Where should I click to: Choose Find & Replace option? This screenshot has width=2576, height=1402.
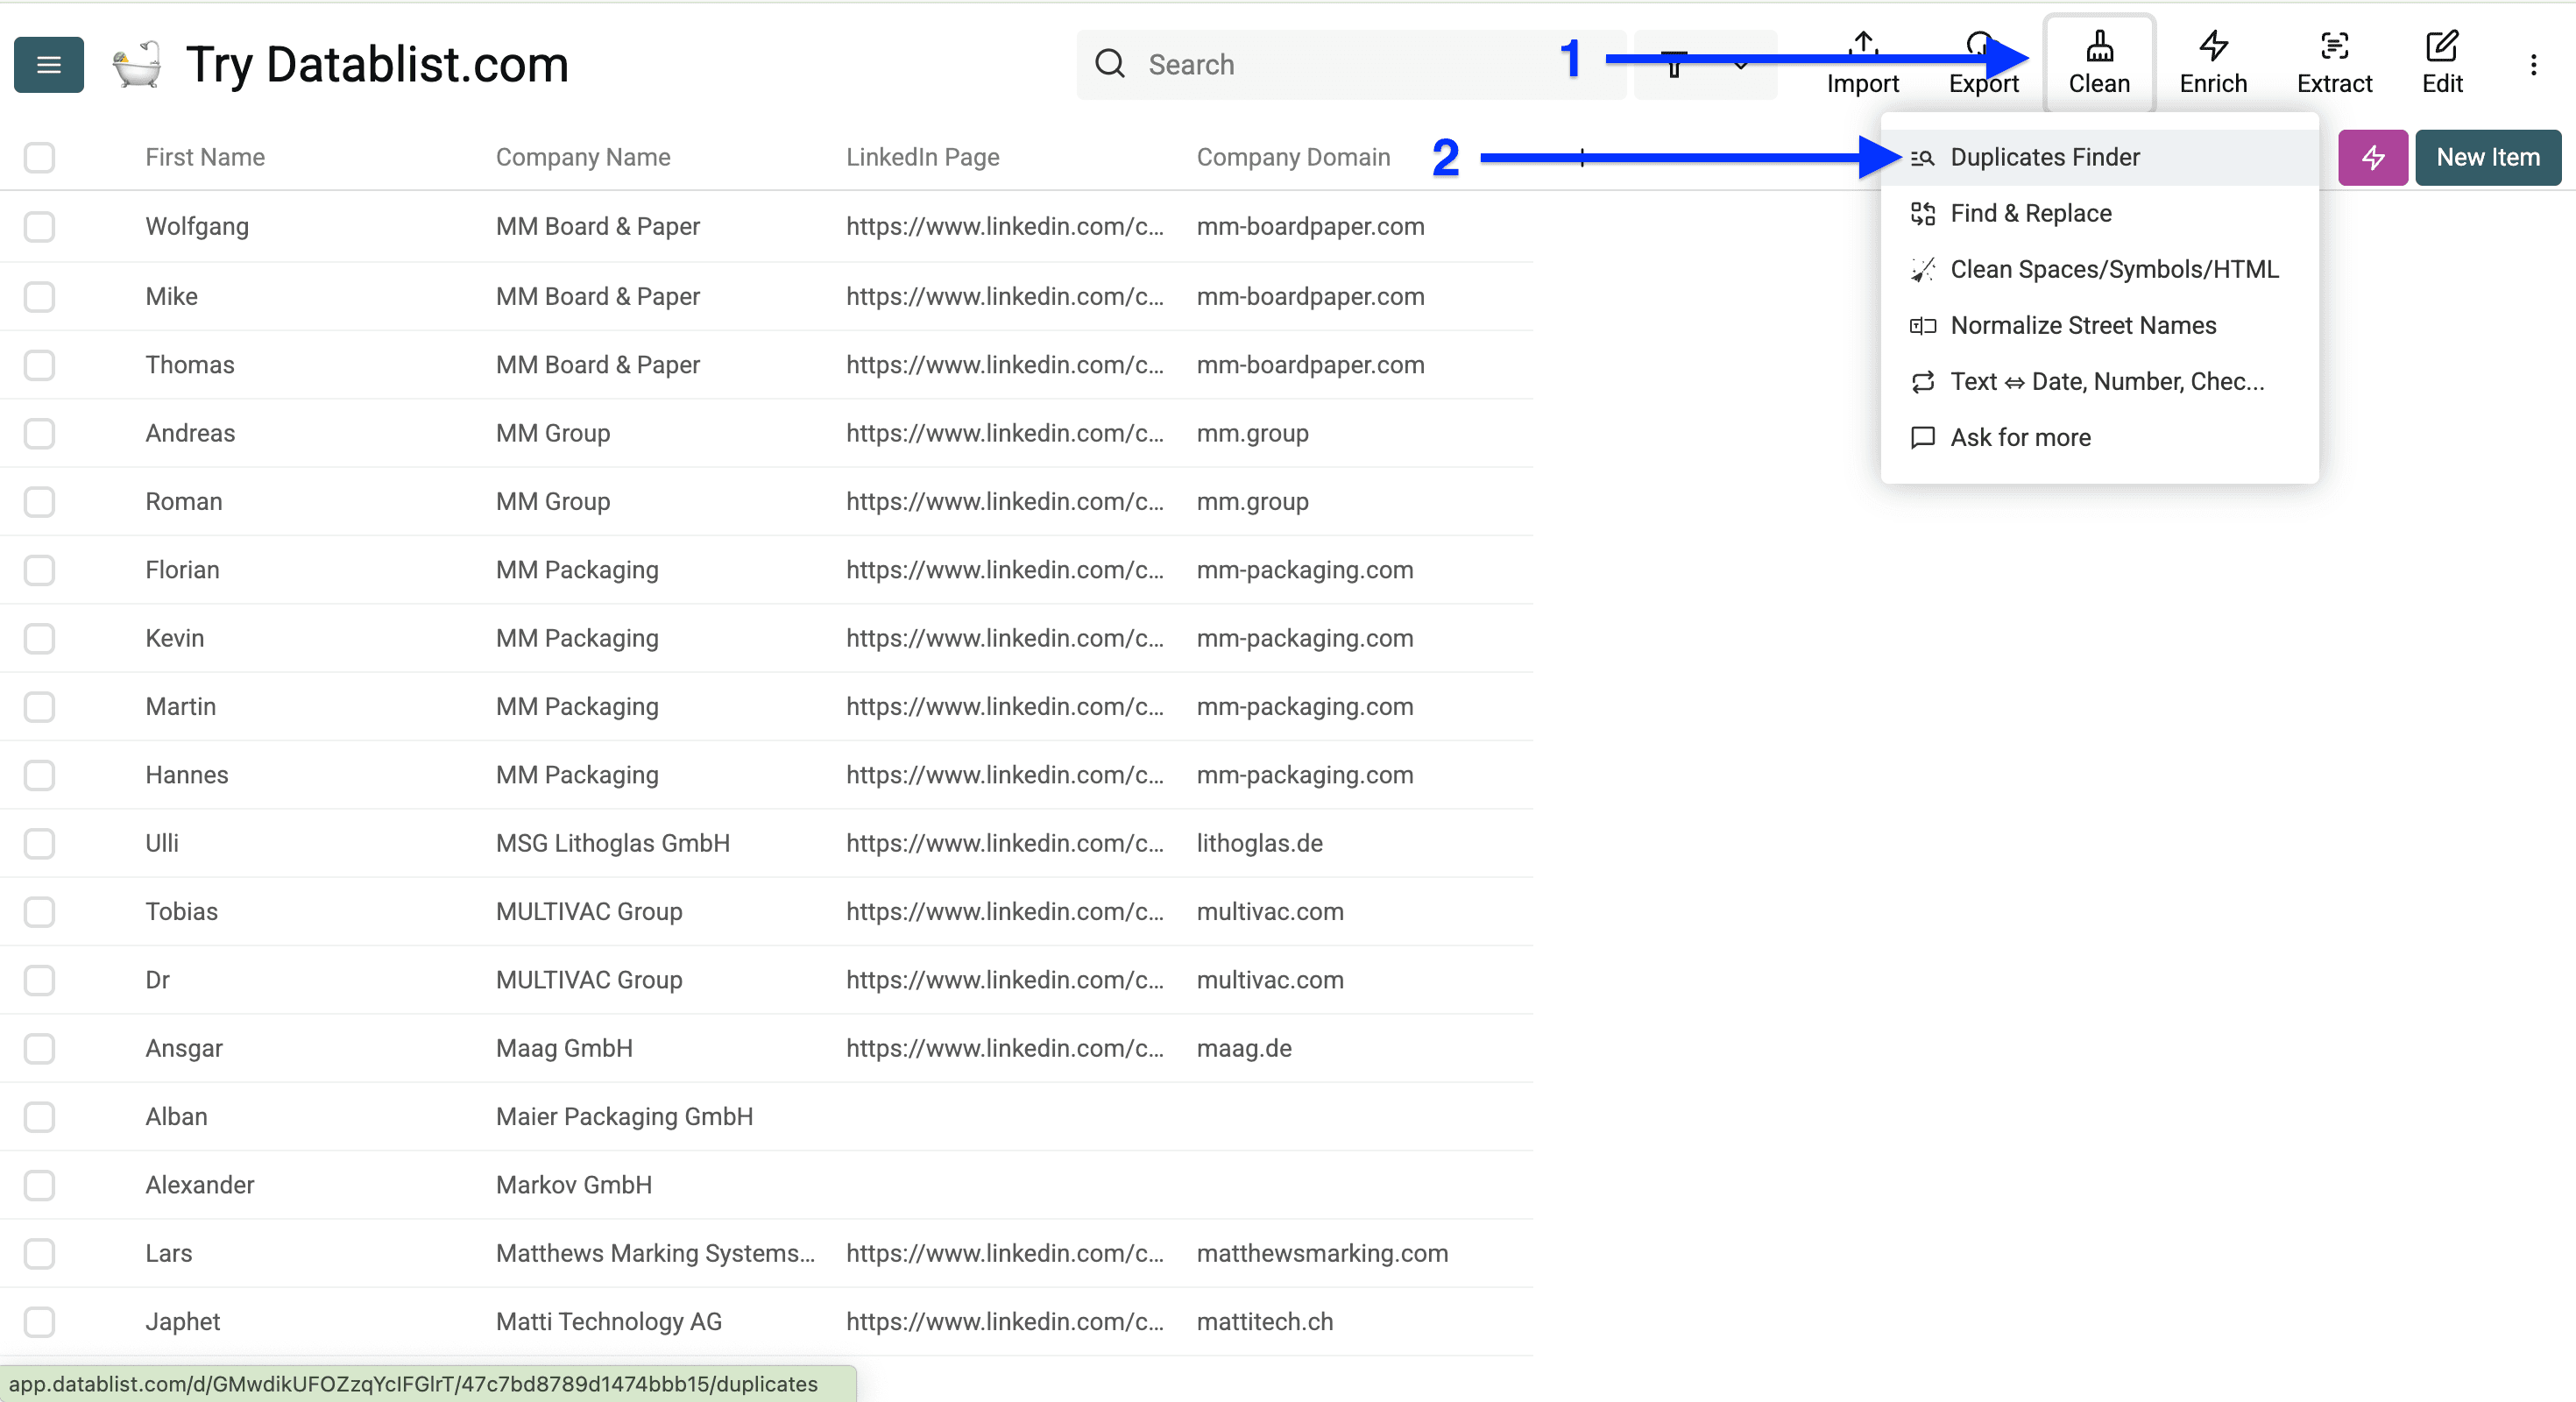pyautogui.click(x=2030, y=213)
